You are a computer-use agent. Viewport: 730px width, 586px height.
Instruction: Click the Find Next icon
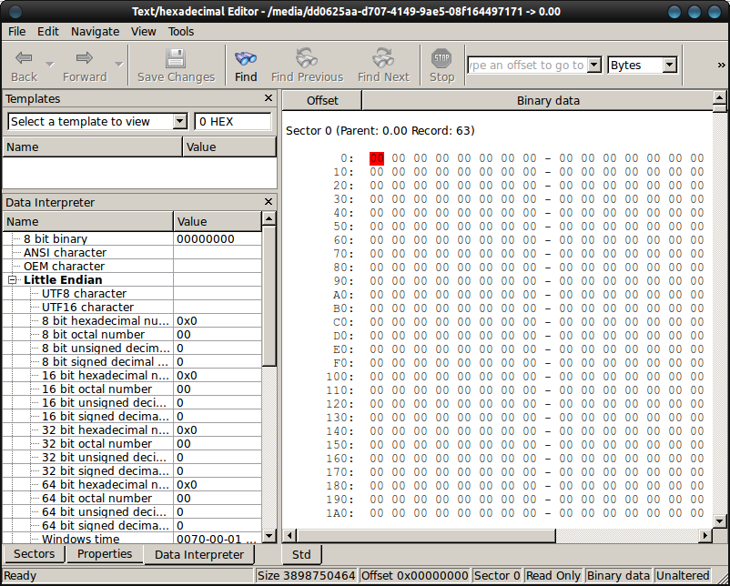(383, 58)
